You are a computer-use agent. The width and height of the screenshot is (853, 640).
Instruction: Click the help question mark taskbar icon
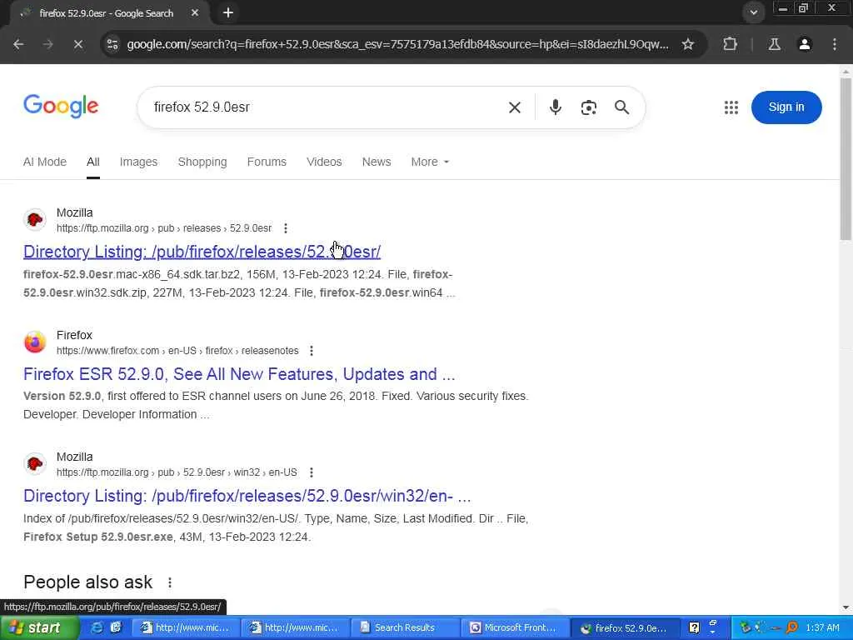pos(694,628)
